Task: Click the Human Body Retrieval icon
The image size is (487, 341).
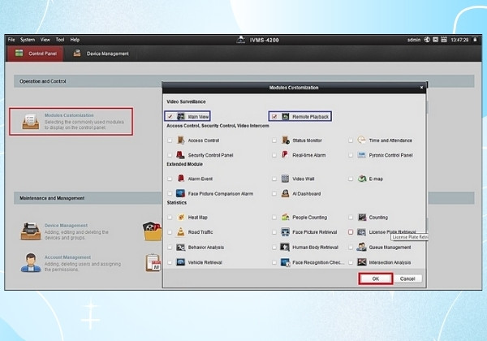Action: tap(285, 247)
